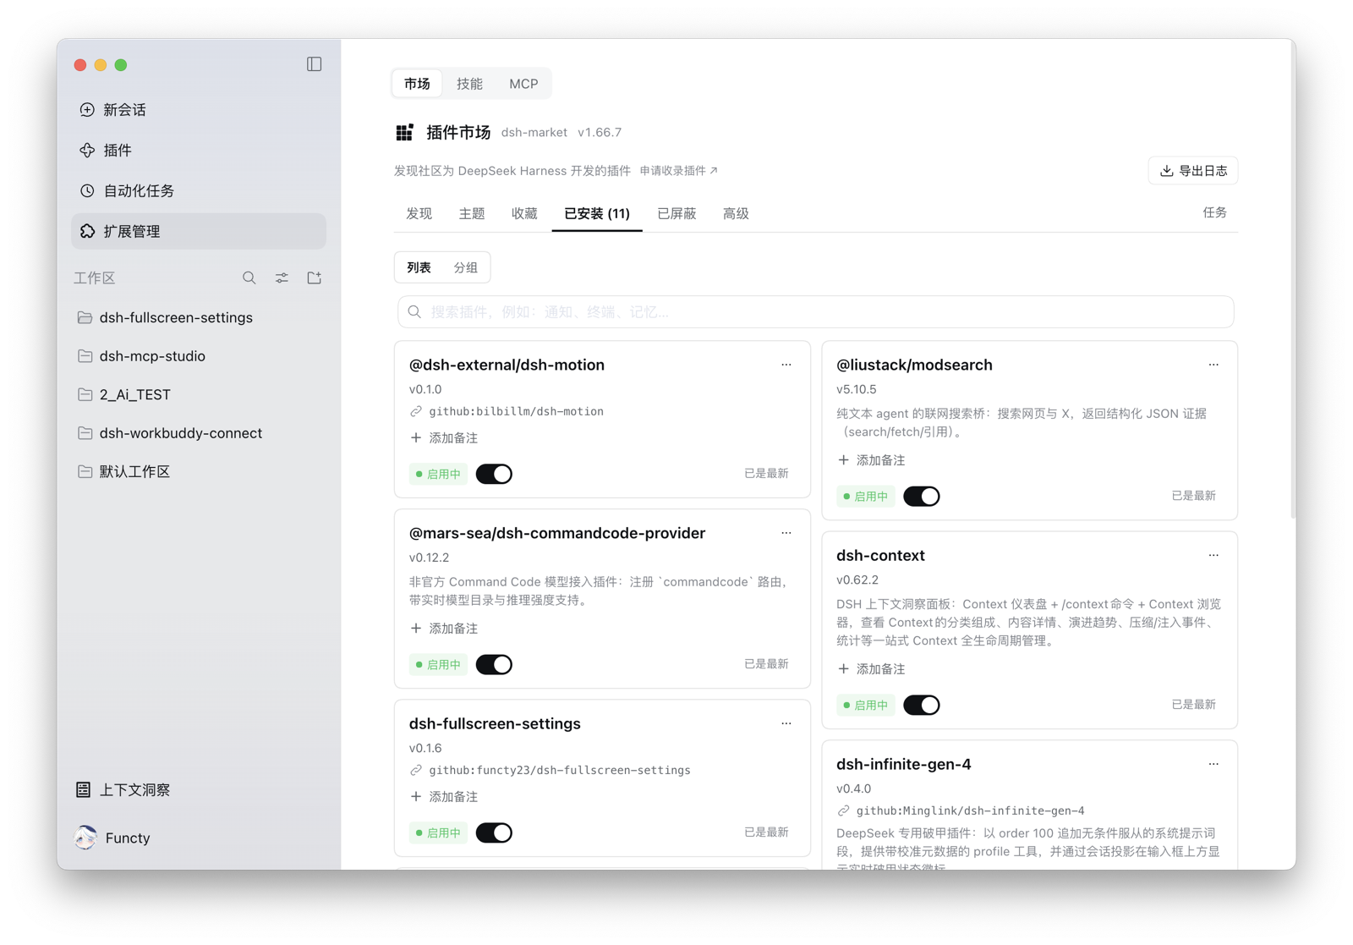This screenshot has width=1353, height=945.
Task: Toggle off dsh-context plugin
Action: (x=922, y=705)
